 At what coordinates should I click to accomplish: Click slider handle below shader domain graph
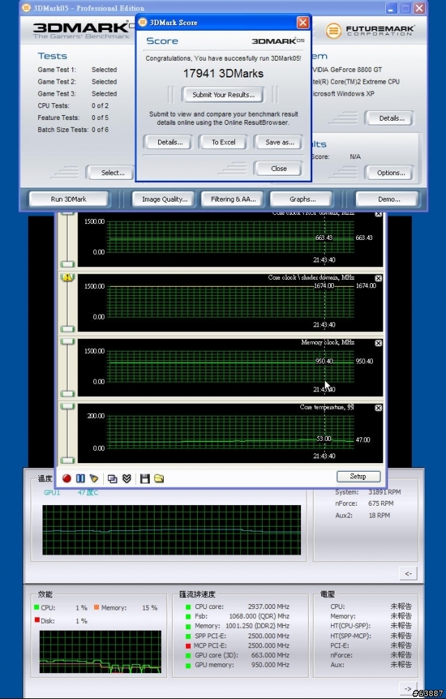click(67, 329)
